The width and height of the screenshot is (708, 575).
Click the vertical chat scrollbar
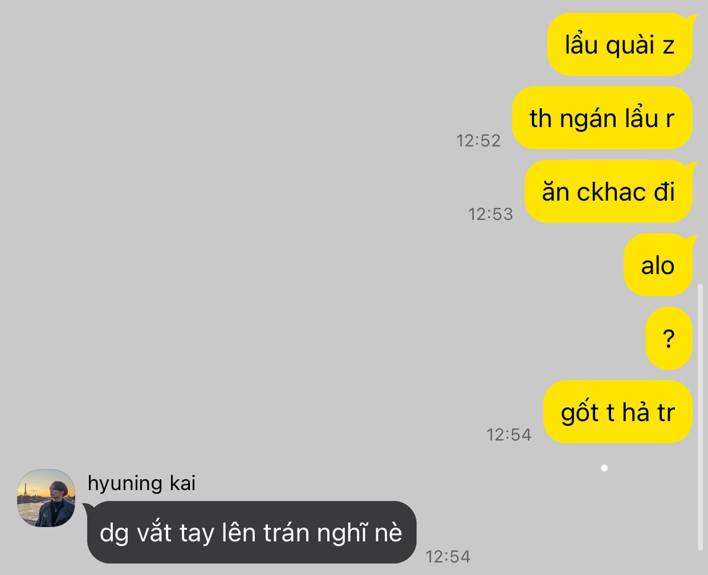coord(700,417)
